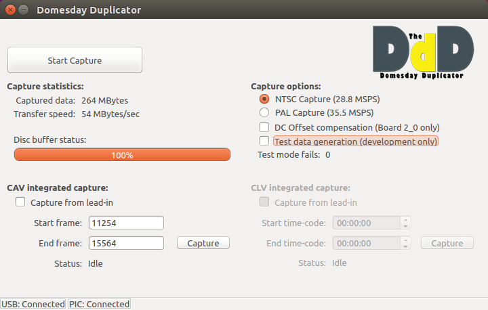This screenshot has width=488, height=310.
Task: Click the Start Capture button
Action: (75, 60)
